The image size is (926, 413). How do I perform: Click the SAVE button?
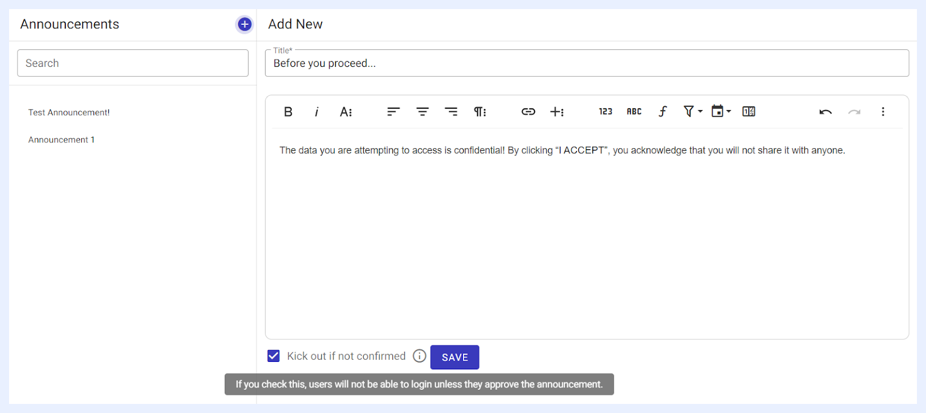[454, 357]
